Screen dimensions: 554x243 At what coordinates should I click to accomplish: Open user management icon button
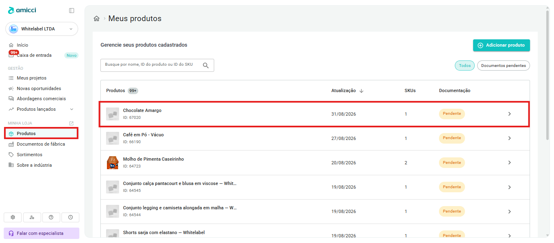point(32,217)
